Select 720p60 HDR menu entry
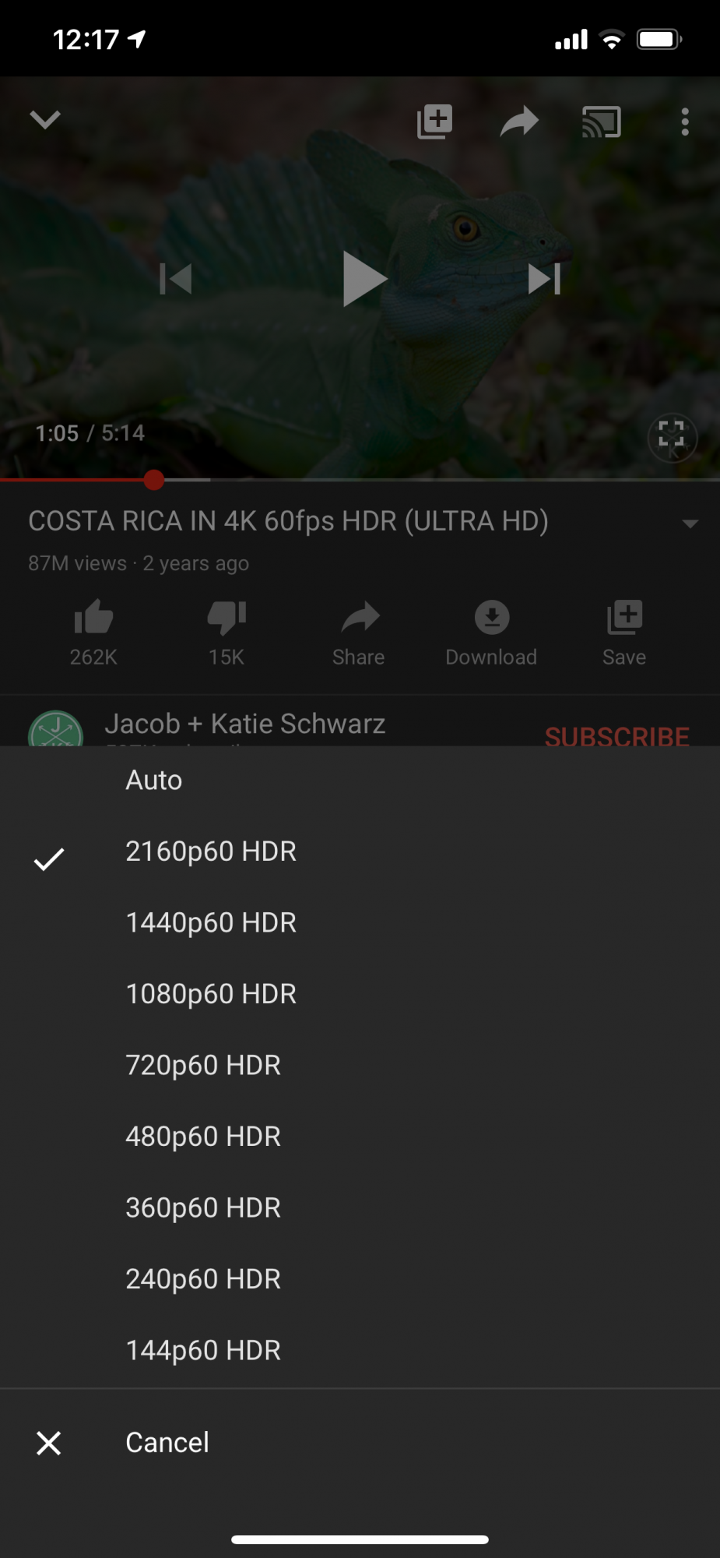 360,1065
